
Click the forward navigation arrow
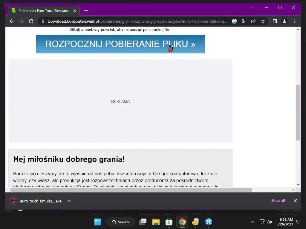point(22,21)
